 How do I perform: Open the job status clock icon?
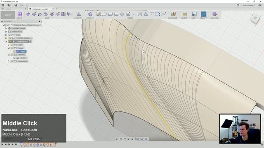coord(238,5)
